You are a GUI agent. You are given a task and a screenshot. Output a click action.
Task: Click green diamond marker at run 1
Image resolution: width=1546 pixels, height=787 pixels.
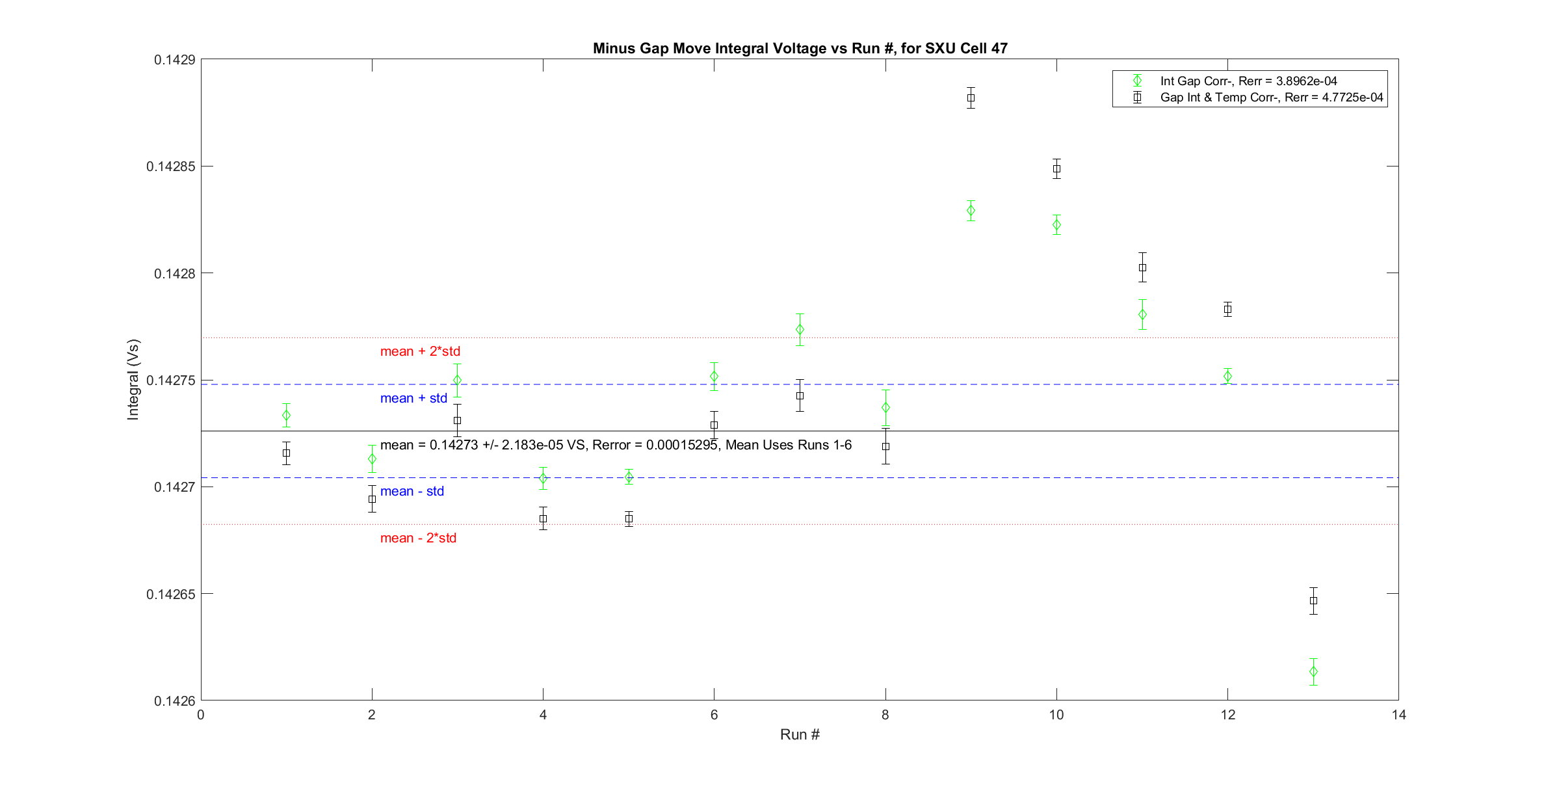[286, 415]
